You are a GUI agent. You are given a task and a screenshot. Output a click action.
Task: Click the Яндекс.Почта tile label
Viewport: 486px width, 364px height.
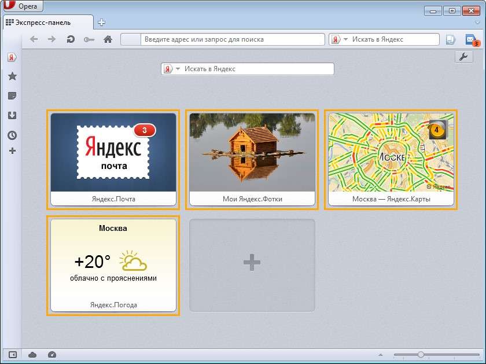coord(113,199)
